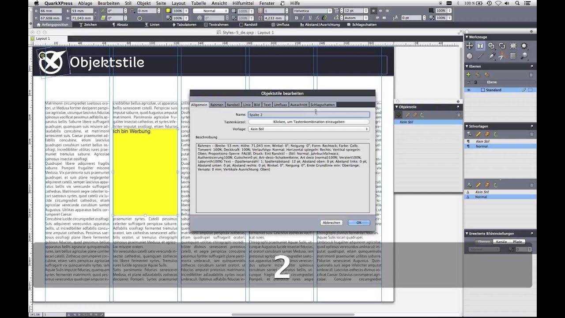Click the yellow box color swatch
Image resolution: width=565 pixels, height=318 pixels.
[168, 11]
